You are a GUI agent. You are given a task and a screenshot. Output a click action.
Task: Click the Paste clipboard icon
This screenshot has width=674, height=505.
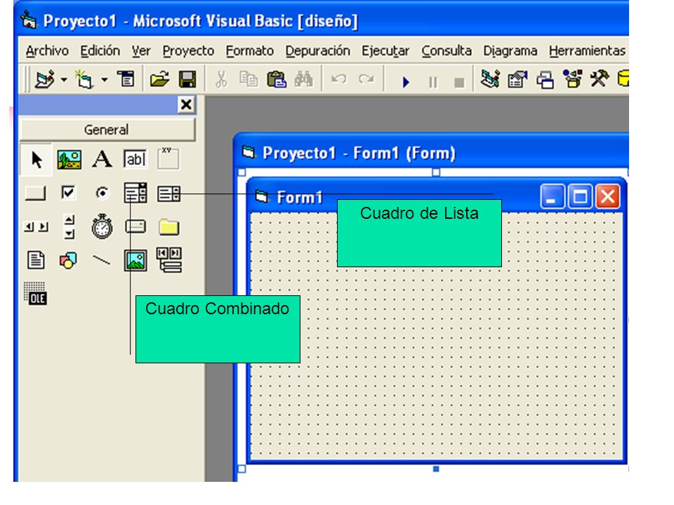(x=277, y=79)
